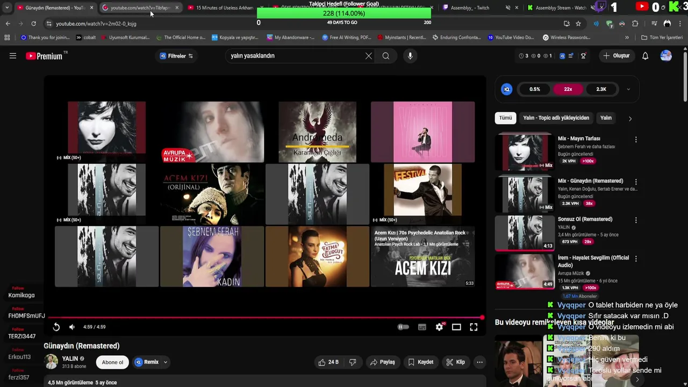Save the video with Kaydet
The height and width of the screenshot is (387, 688).
pos(420,362)
